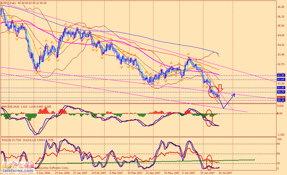Click the 80 level on the RSI scale
This screenshot has height=175, width=287.
point(278,144)
